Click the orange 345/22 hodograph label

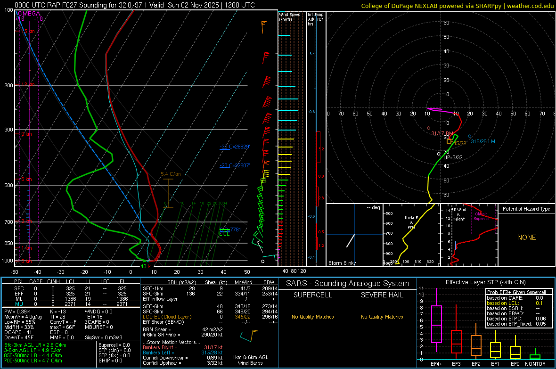[x=459, y=143]
